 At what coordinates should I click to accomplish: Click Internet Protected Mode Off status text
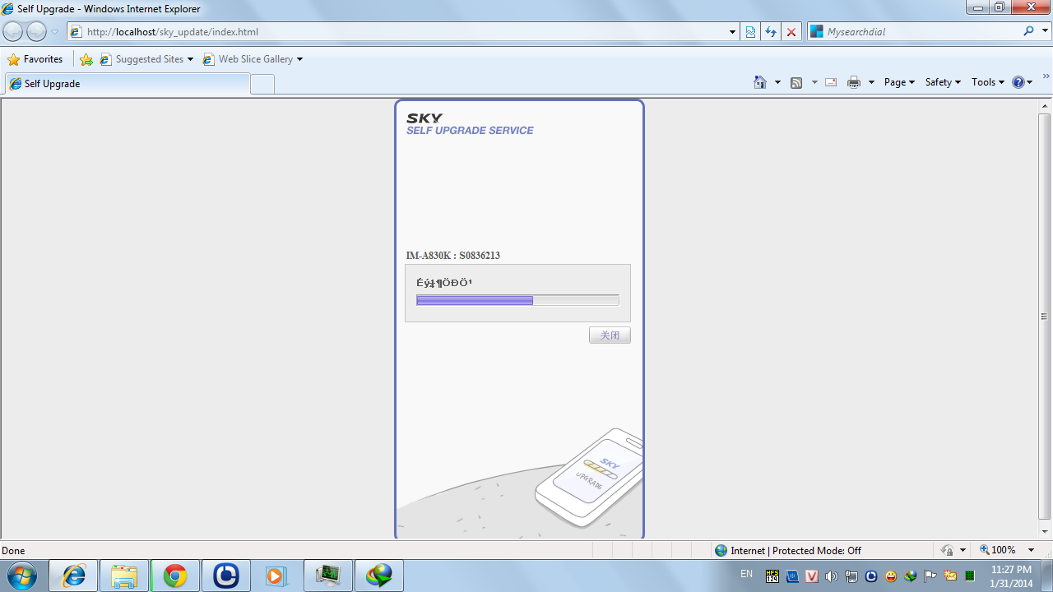(796, 551)
